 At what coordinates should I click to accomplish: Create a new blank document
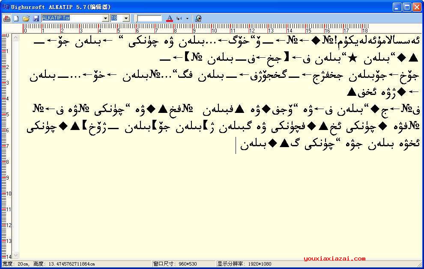point(16,18)
